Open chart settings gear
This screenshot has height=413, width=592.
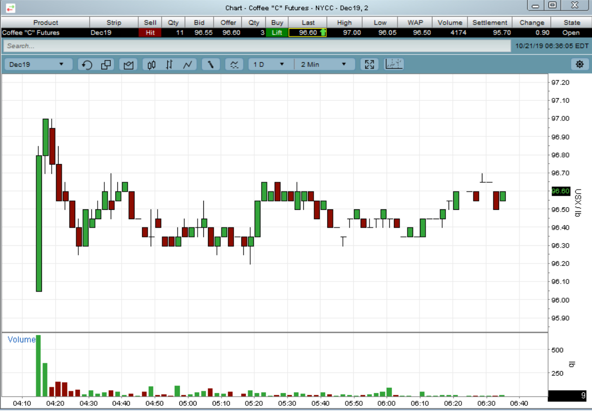click(x=579, y=64)
